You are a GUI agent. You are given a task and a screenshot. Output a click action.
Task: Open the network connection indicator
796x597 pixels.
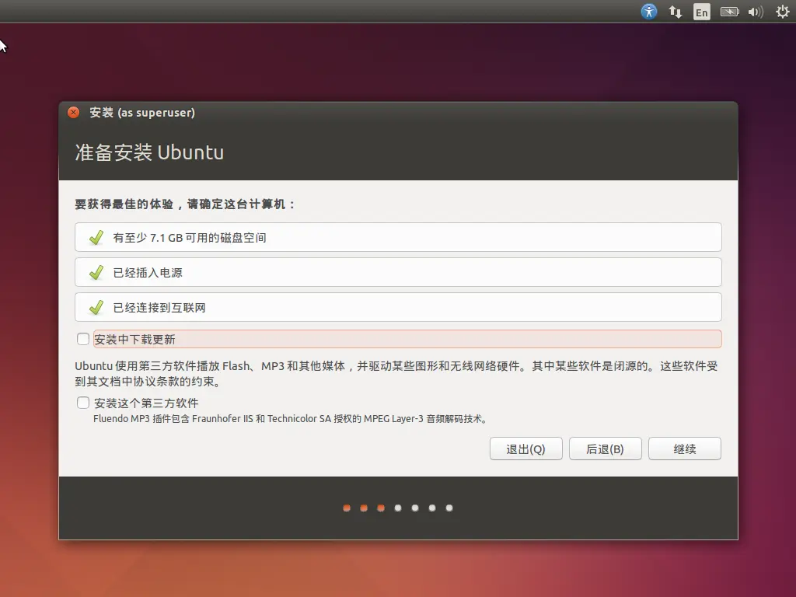point(676,12)
